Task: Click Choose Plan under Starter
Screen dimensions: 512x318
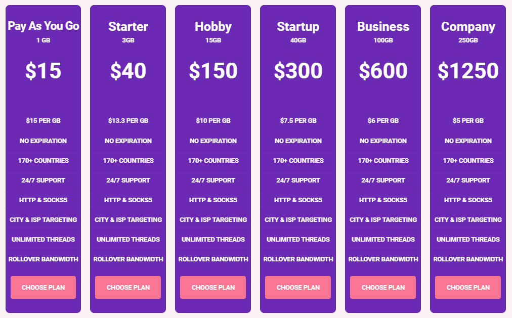Action: (x=128, y=287)
